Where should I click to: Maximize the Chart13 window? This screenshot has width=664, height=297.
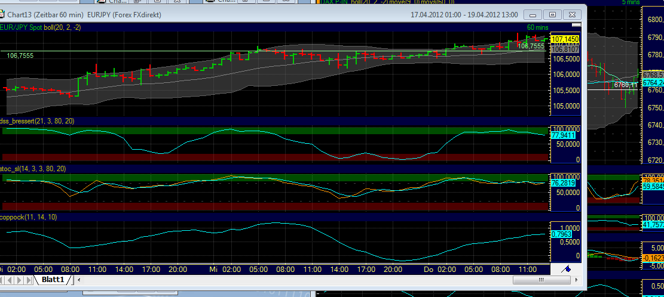coord(552,15)
